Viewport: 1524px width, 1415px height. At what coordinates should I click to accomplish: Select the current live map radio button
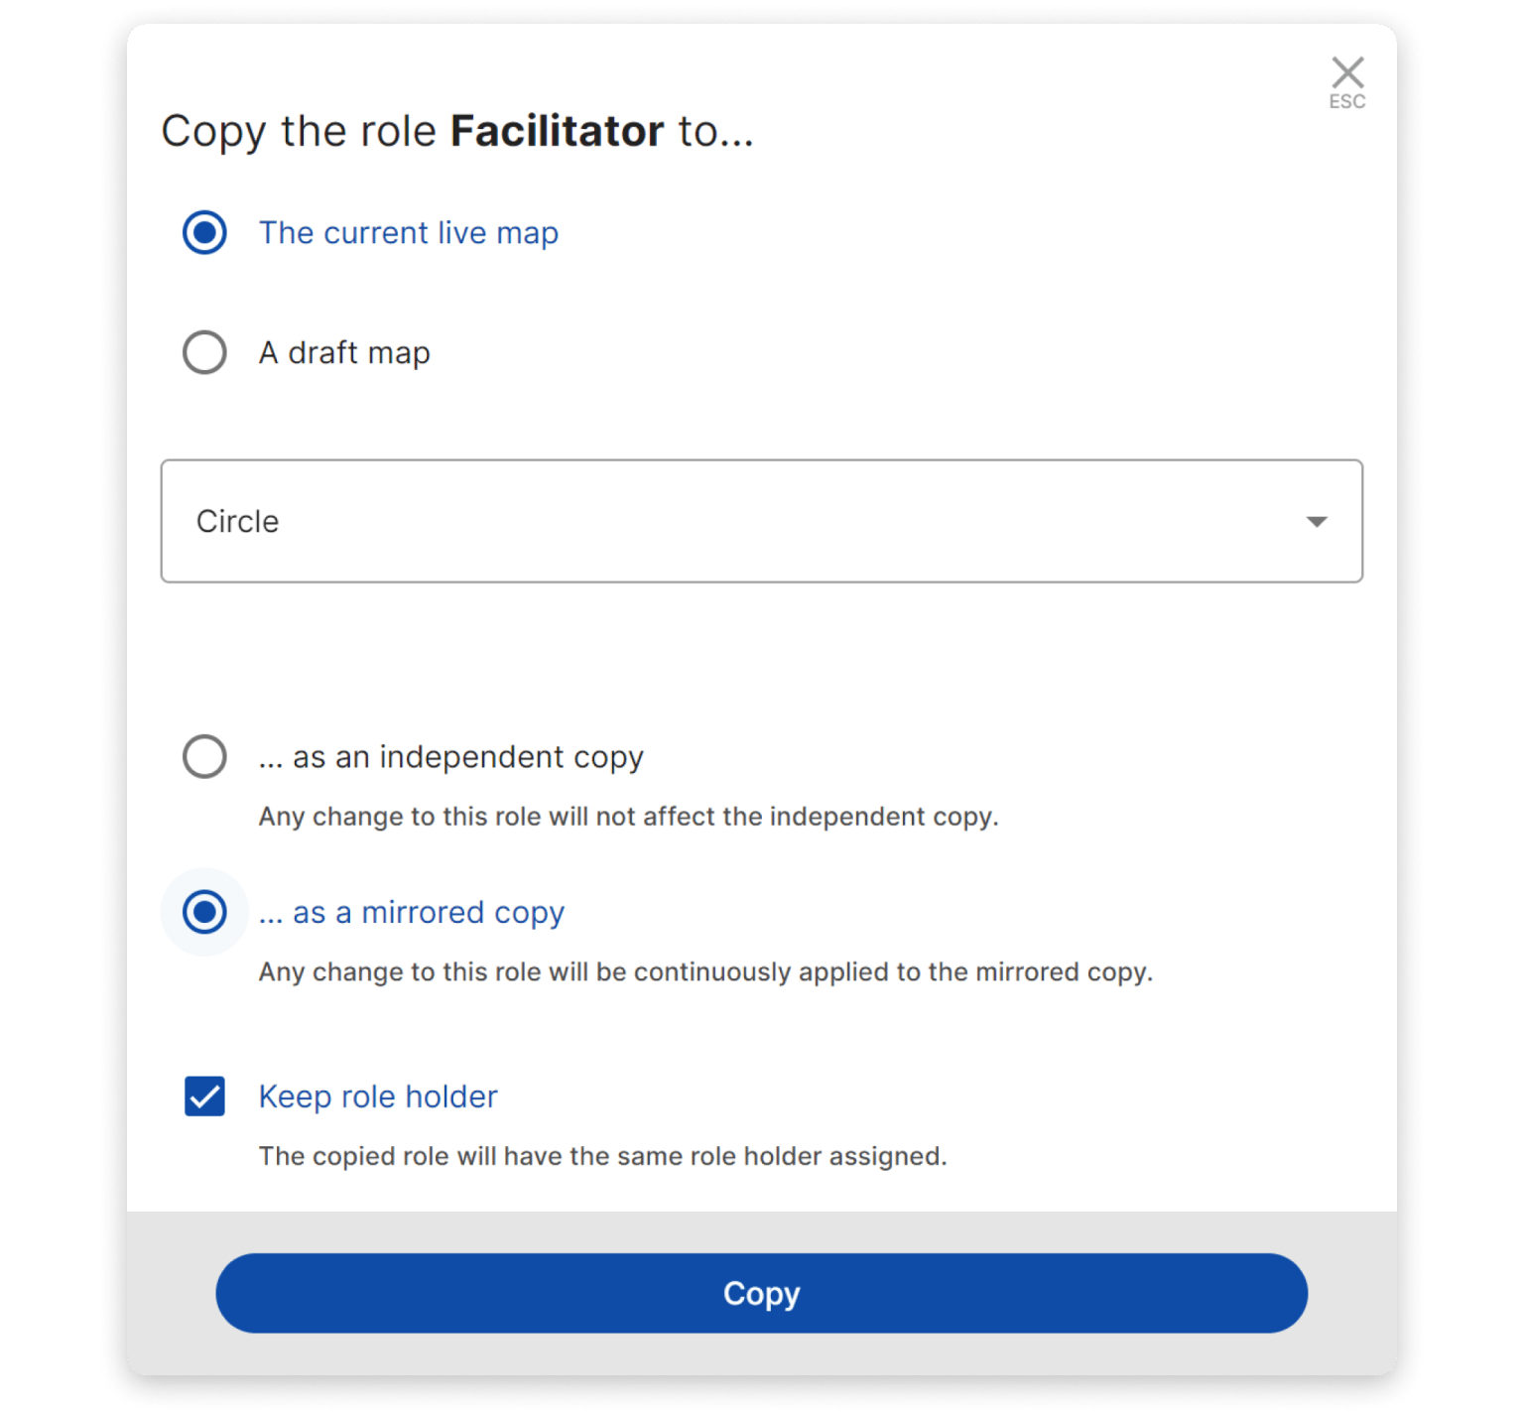204,233
